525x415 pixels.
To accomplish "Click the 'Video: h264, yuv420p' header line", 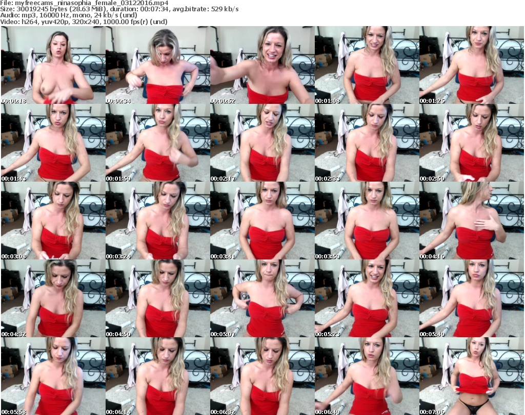I will point(84,21).
